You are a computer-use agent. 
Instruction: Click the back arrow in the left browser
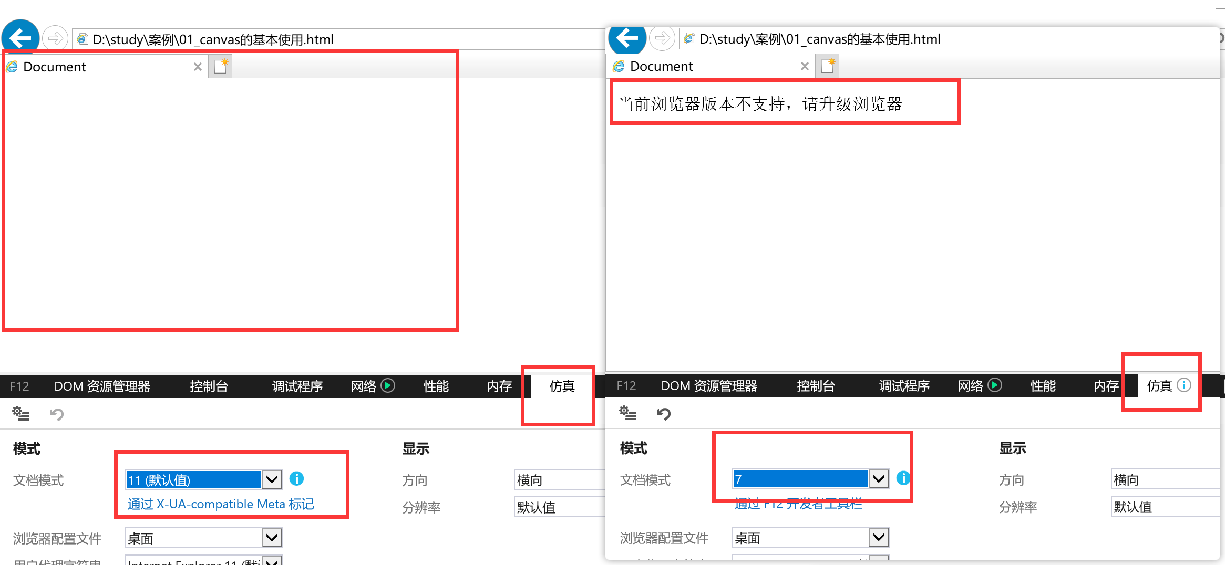pyautogui.click(x=20, y=38)
